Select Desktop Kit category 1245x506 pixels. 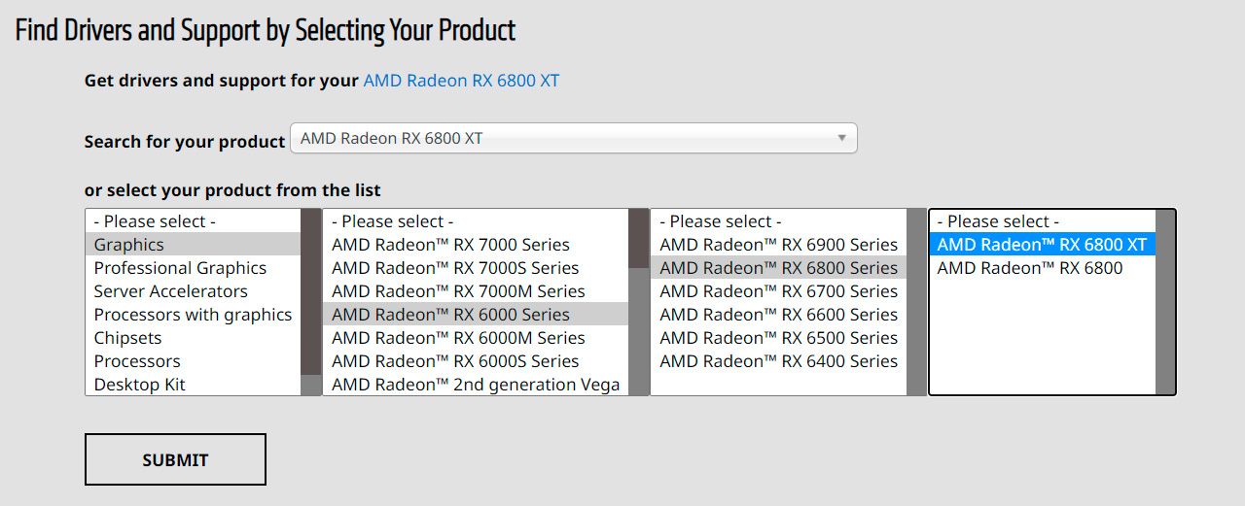(x=139, y=385)
